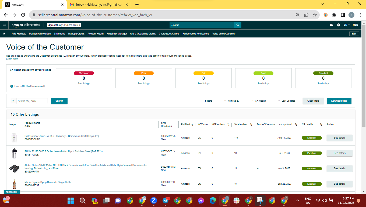This screenshot has width=366, height=207.
Task: Open Zoom from the taskbar
Action: point(154,201)
